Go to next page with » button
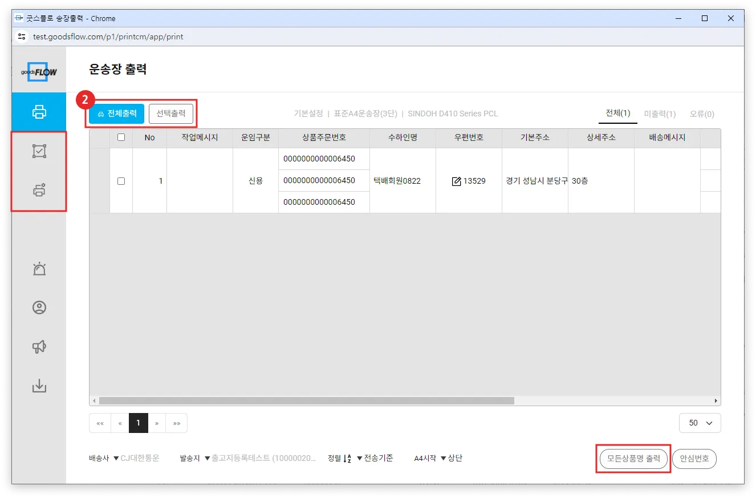The height and width of the screenshot is (498, 756). pyautogui.click(x=157, y=423)
